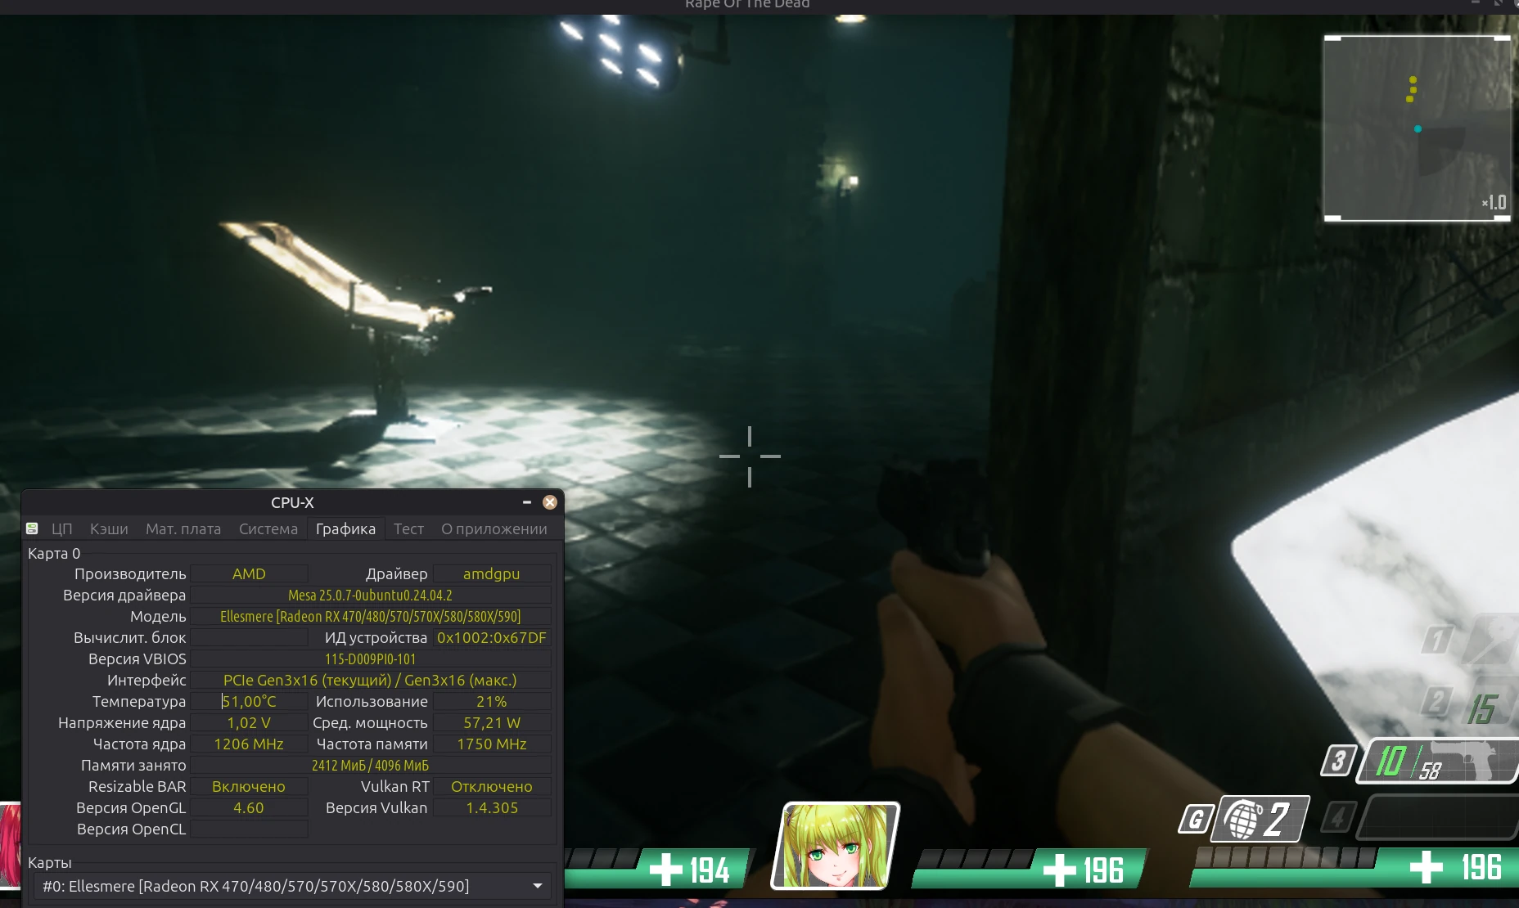This screenshot has width=1519, height=908.
Task: Click the weapon slot 4 number badge
Action: [x=1338, y=817]
